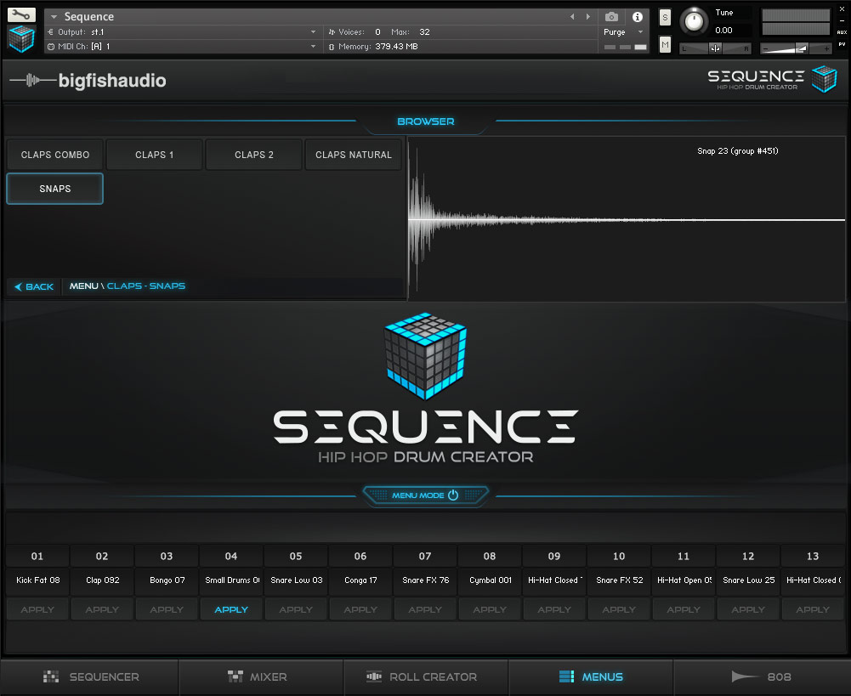Select slot number 05

[x=296, y=556]
